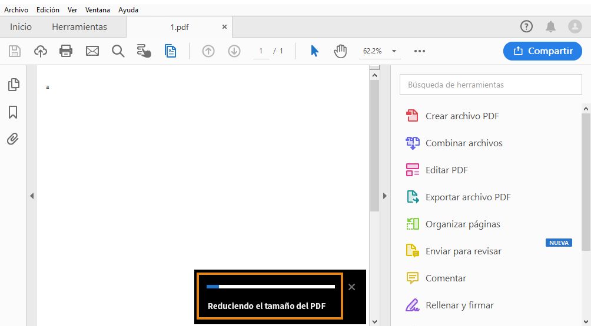The width and height of the screenshot is (591, 326).
Task: Click the Rellenar y firmar pen icon
Action: pos(412,305)
